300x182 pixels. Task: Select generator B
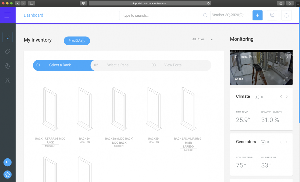point(268,142)
